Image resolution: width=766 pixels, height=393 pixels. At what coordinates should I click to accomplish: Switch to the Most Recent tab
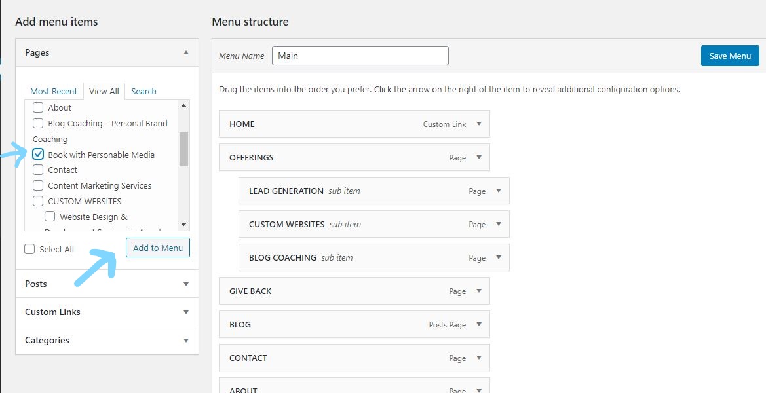54,91
